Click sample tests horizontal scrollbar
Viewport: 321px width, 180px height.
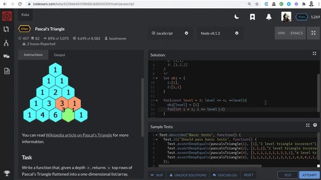[210, 166]
